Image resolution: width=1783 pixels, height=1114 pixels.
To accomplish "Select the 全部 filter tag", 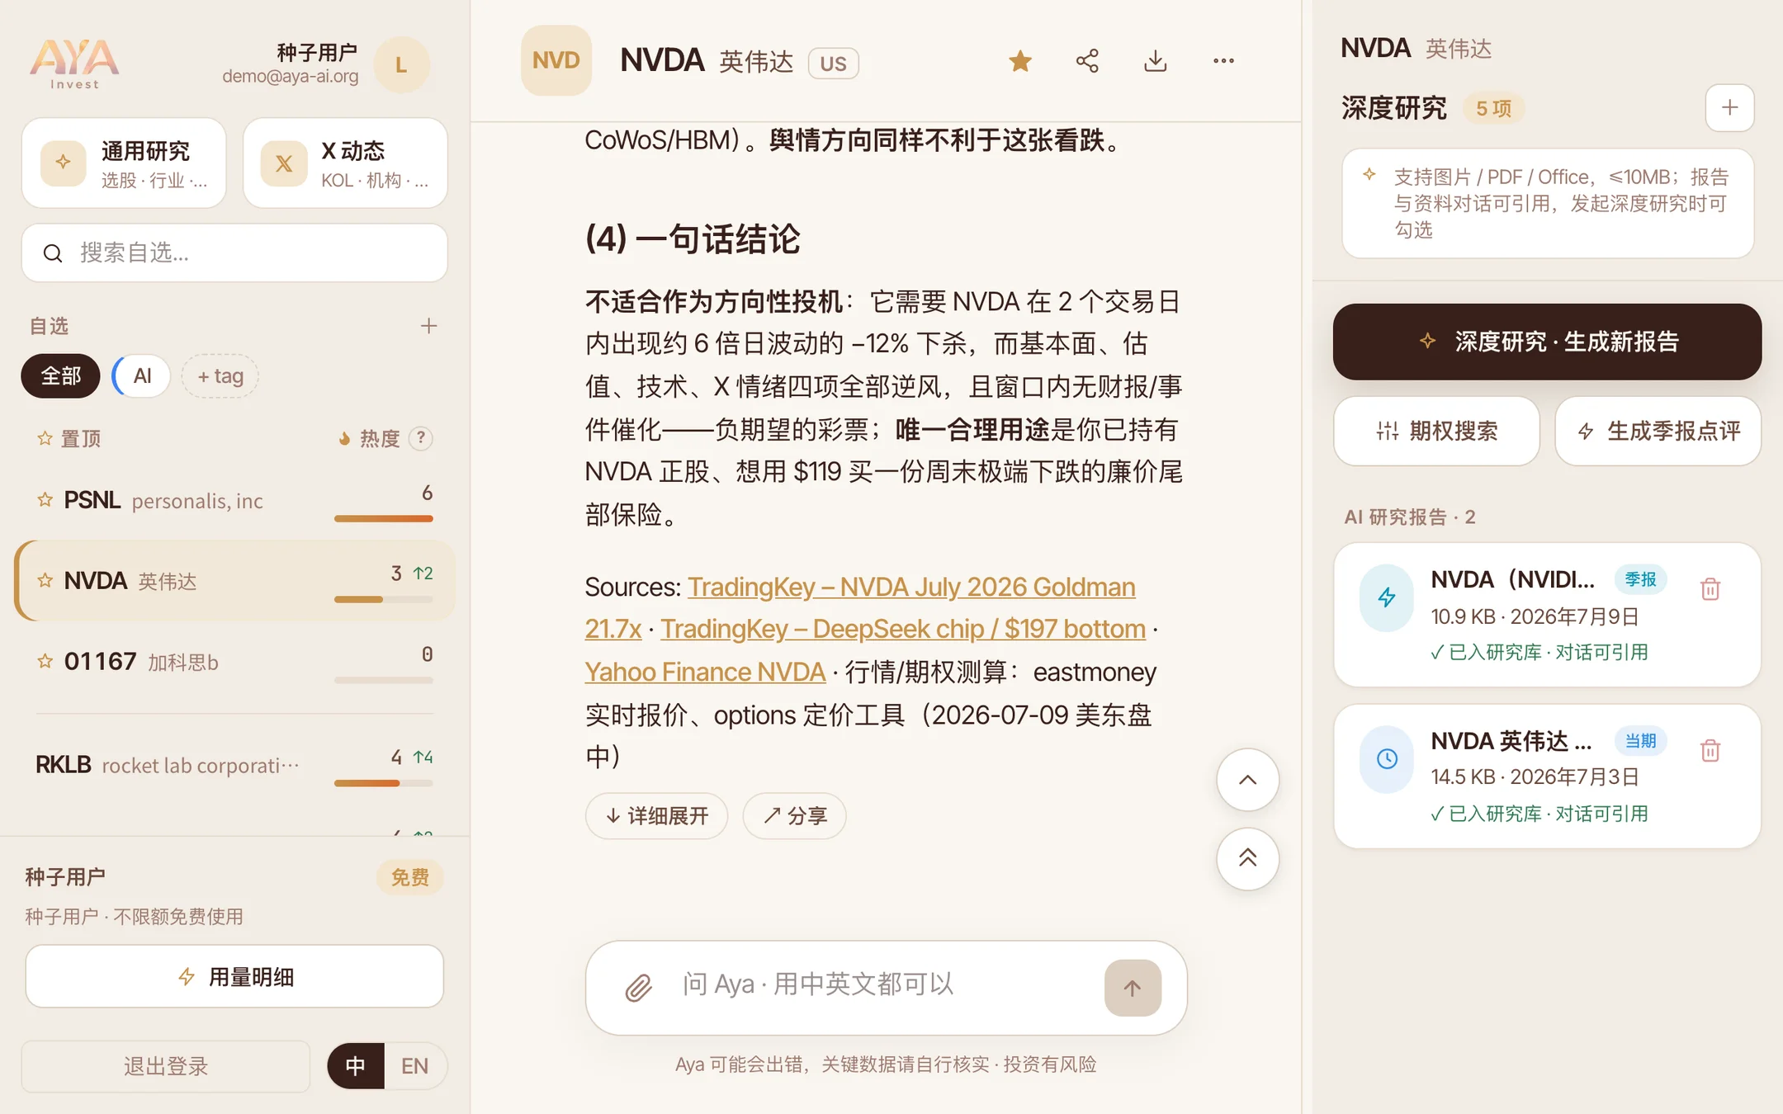I will click(x=60, y=376).
